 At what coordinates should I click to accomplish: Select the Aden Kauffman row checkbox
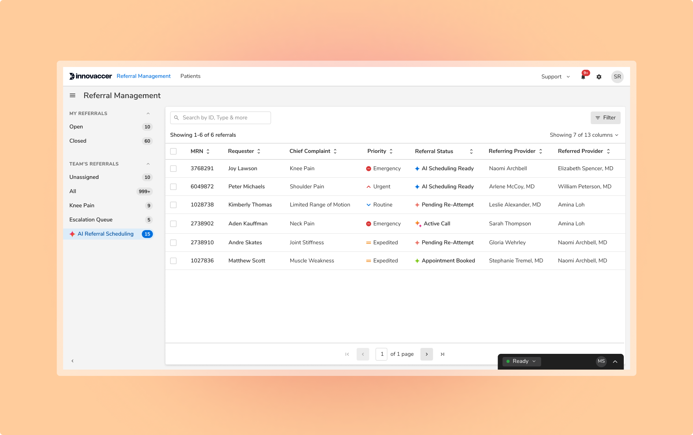(x=173, y=224)
